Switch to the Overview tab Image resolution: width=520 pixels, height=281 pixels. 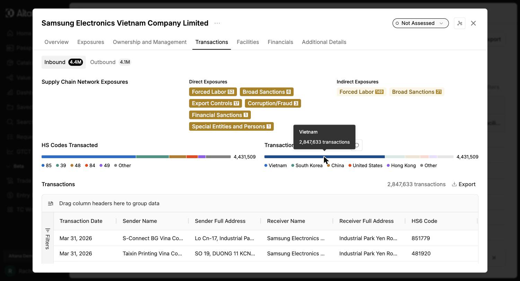point(56,42)
